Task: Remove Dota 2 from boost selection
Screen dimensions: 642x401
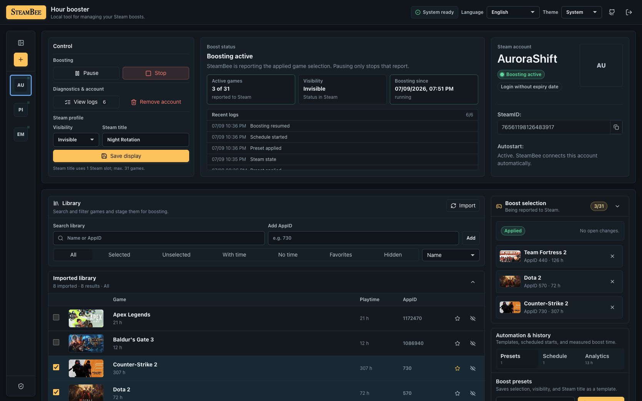Action: [x=612, y=282]
